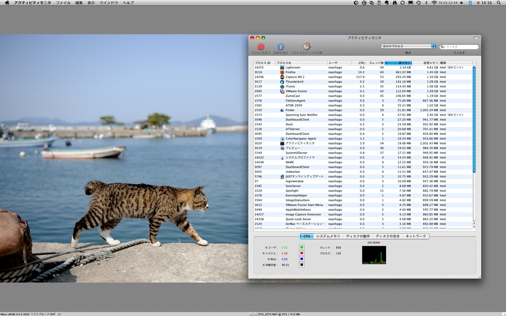Screen dimensions: 506x316
Task: Open the 自分のプロセス process filter dropdown
Action: click(x=408, y=47)
